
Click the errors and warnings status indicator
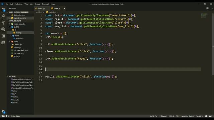(x=5, y=116)
